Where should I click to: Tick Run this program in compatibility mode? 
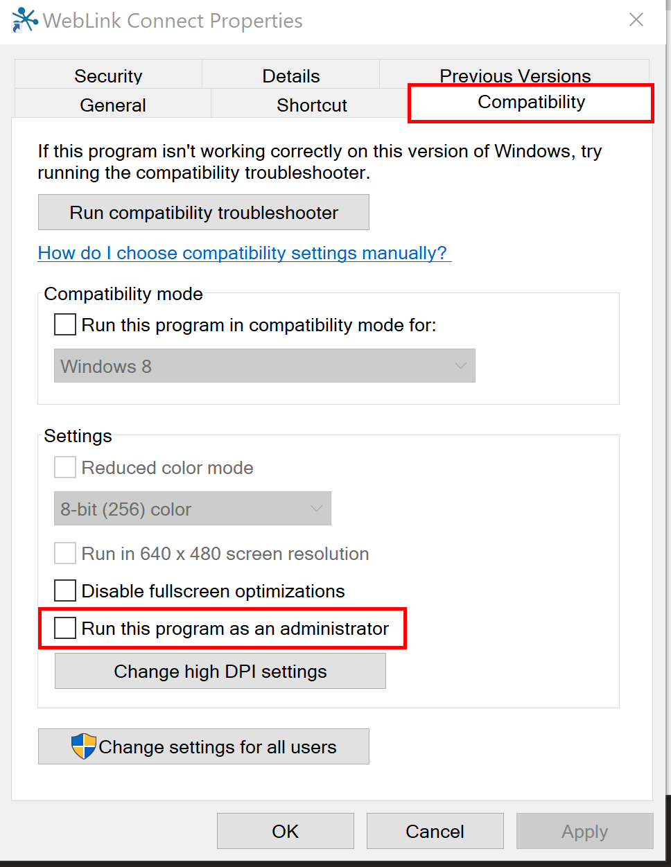[x=65, y=324]
